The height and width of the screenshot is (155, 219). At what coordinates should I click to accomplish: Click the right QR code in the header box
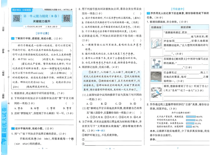(67, 18)
